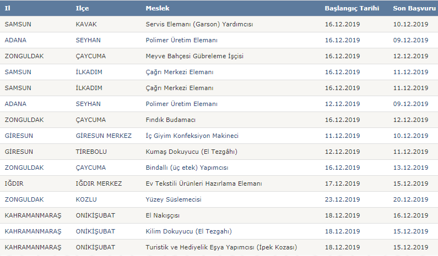Click the El Nakışçısı job entry
This screenshot has width=438, height=256.
click(x=163, y=215)
